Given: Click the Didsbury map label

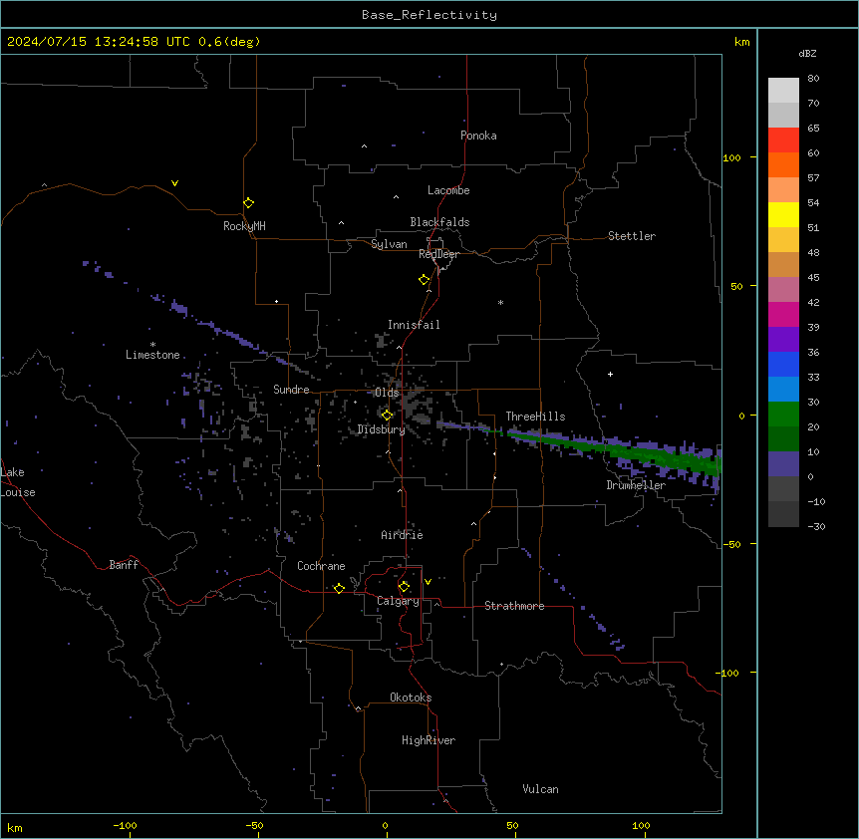Looking at the screenshot, I should point(382,429).
